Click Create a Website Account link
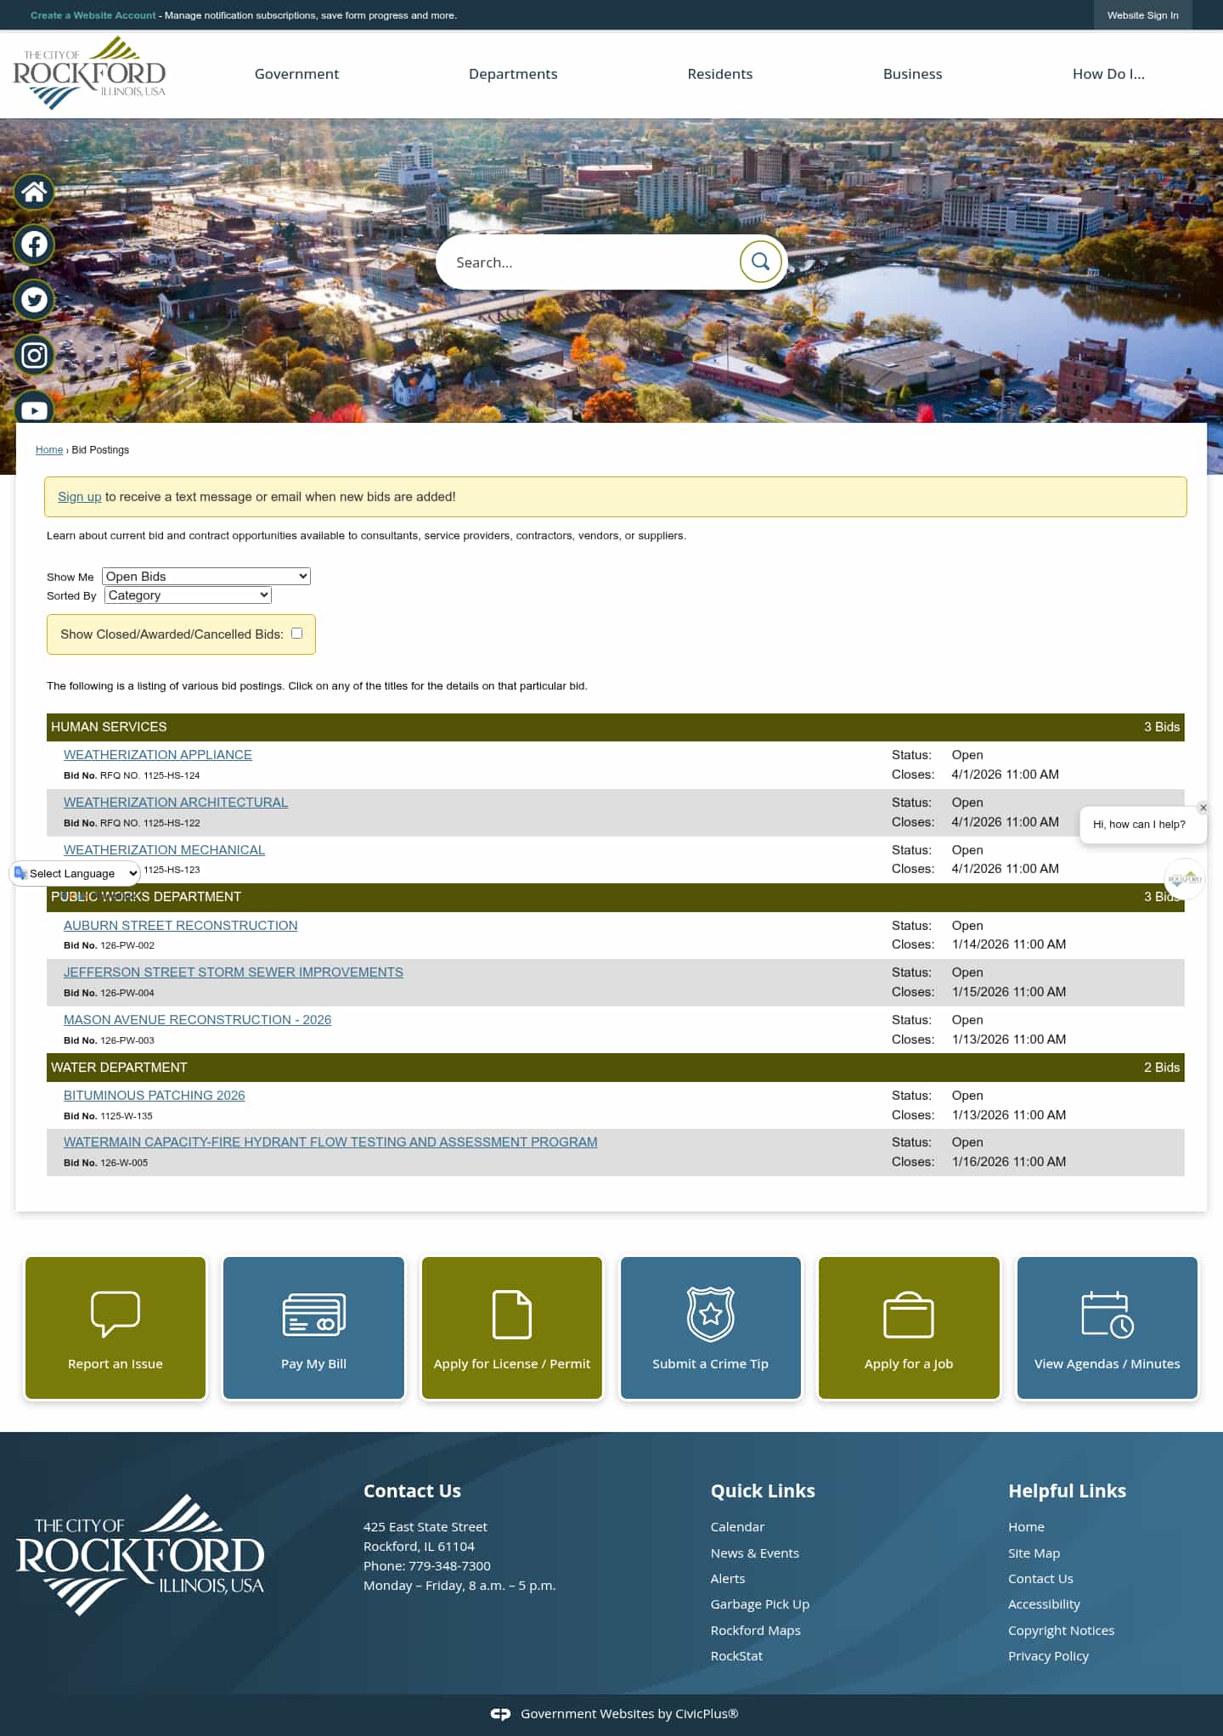Screen dimensions: 1223x1736 [x=93, y=15]
